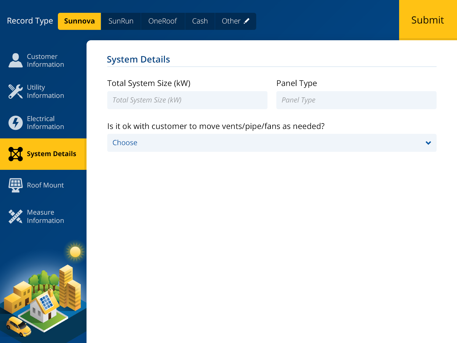
Task: Go to Roof Mount section
Action: click(45, 185)
